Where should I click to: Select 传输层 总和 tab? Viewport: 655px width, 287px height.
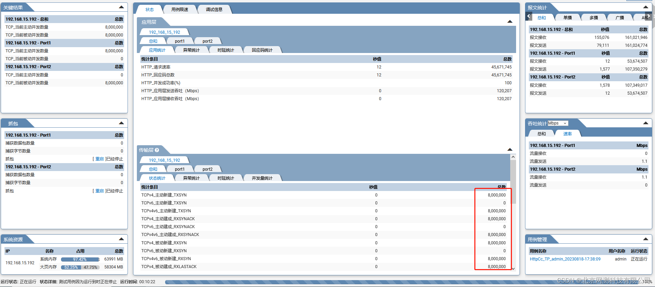pyautogui.click(x=153, y=169)
